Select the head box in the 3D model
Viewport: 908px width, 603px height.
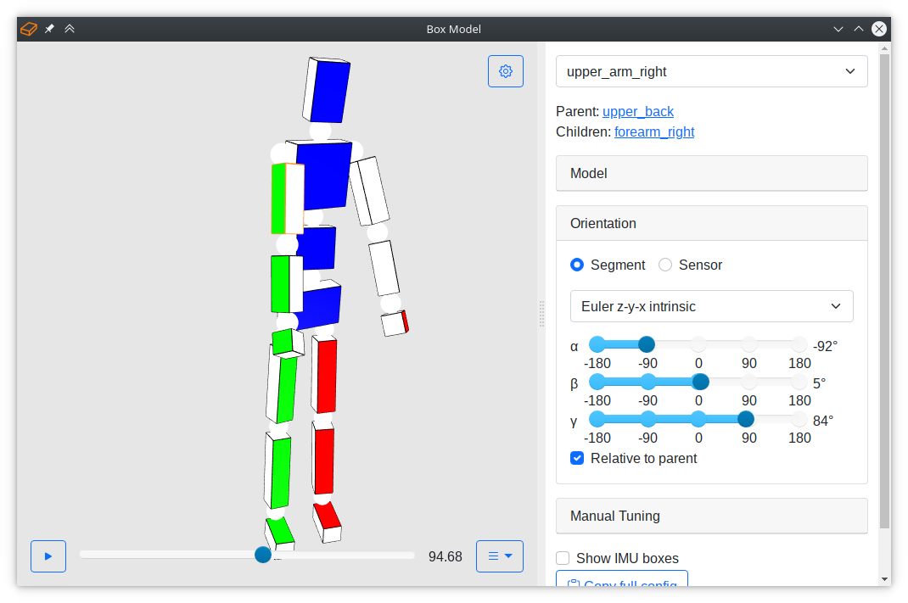[327, 90]
